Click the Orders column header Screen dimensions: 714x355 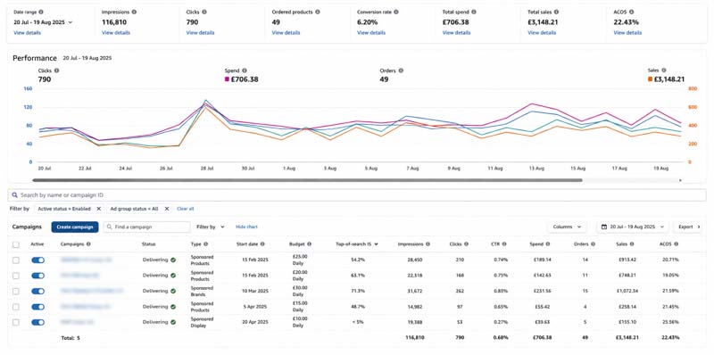(x=585, y=244)
